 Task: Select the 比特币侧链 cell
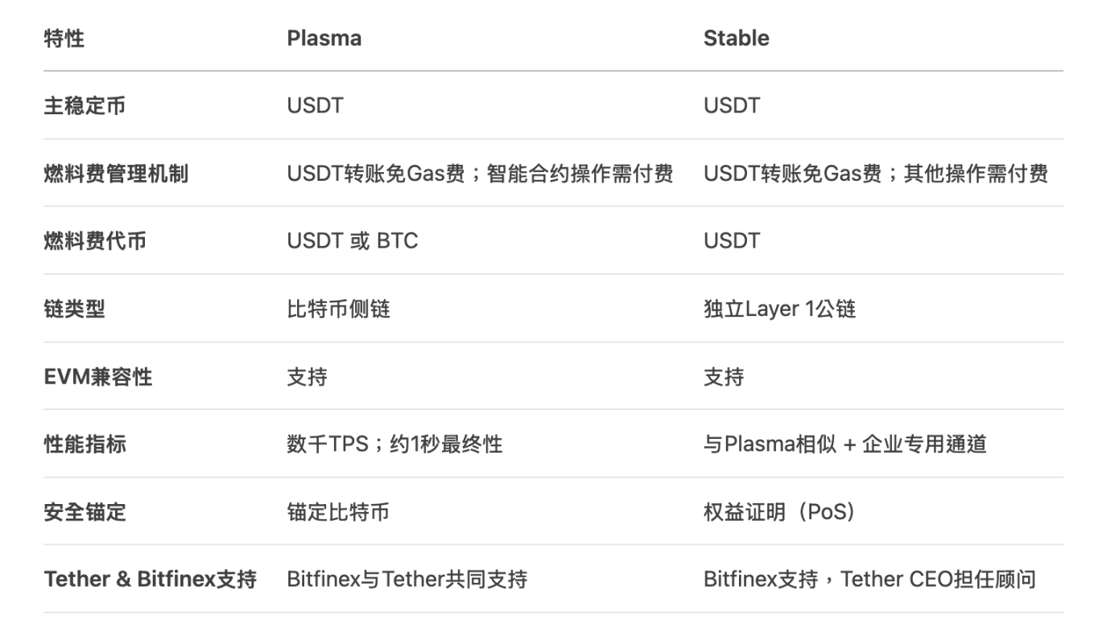tap(338, 309)
